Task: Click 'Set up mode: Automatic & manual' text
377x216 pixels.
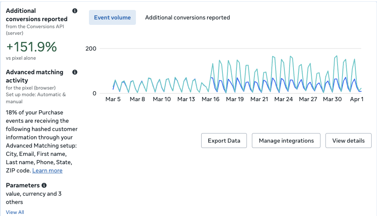Action: [36, 98]
